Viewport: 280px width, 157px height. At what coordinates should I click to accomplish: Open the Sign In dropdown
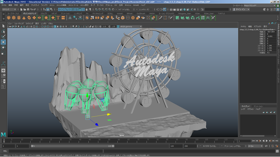[241, 9]
